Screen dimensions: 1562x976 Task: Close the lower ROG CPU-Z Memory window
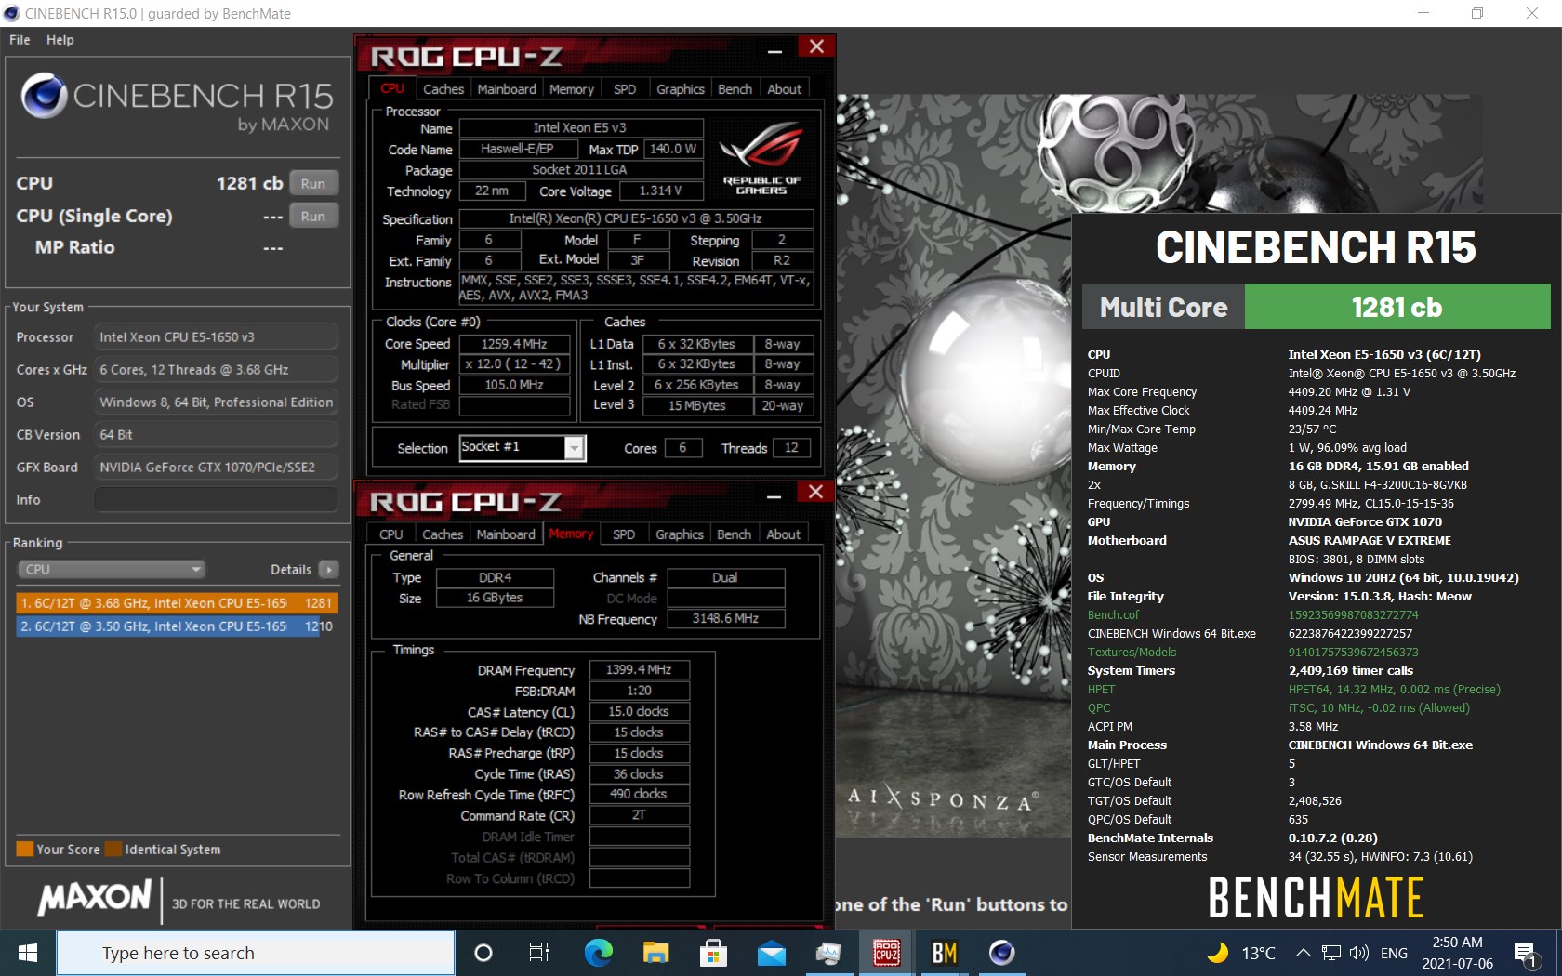[x=815, y=493]
